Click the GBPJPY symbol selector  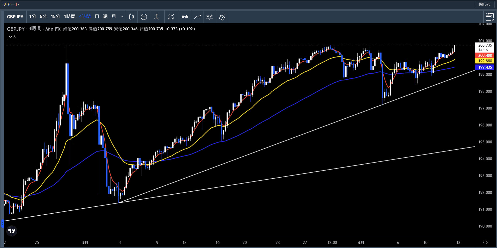(15, 17)
